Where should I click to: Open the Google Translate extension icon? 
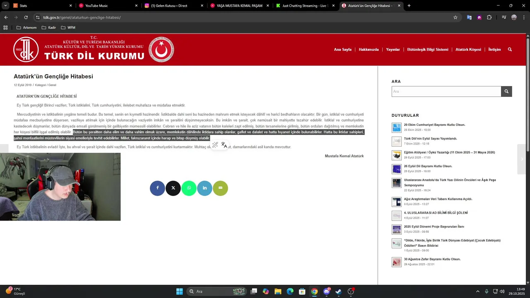[x=469, y=17]
